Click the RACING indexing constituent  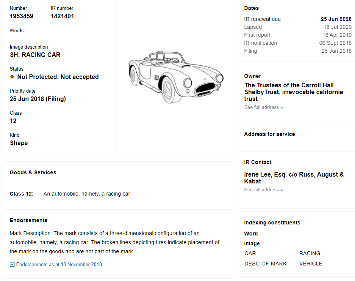coord(310,253)
